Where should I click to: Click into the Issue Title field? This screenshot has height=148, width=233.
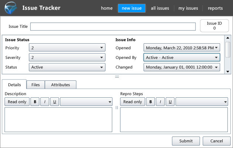click(113, 27)
